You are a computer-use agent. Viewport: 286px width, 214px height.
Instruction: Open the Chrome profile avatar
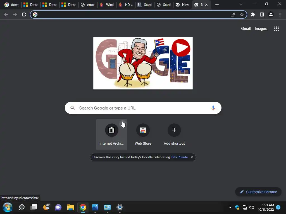click(x=271, y=14)
